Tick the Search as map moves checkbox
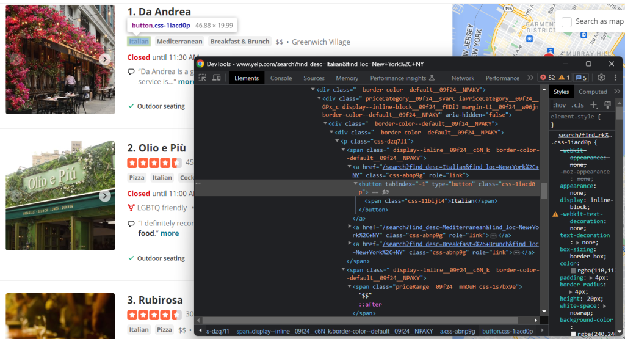The image size is (625, 339). tap(566, 21)
